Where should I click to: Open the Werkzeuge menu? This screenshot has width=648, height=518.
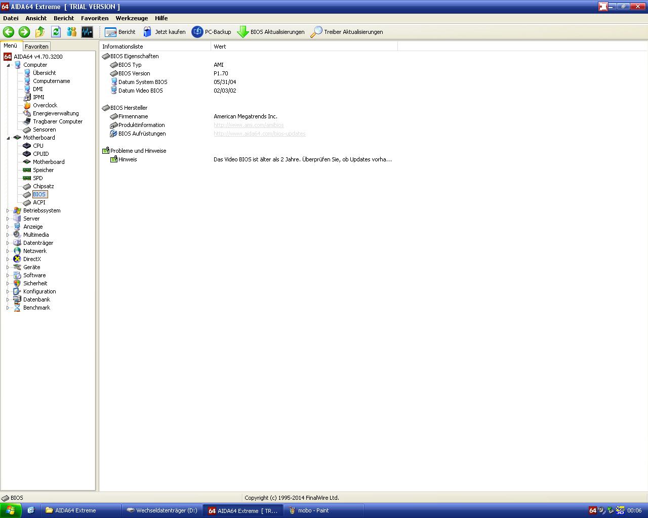pos(132,18)
